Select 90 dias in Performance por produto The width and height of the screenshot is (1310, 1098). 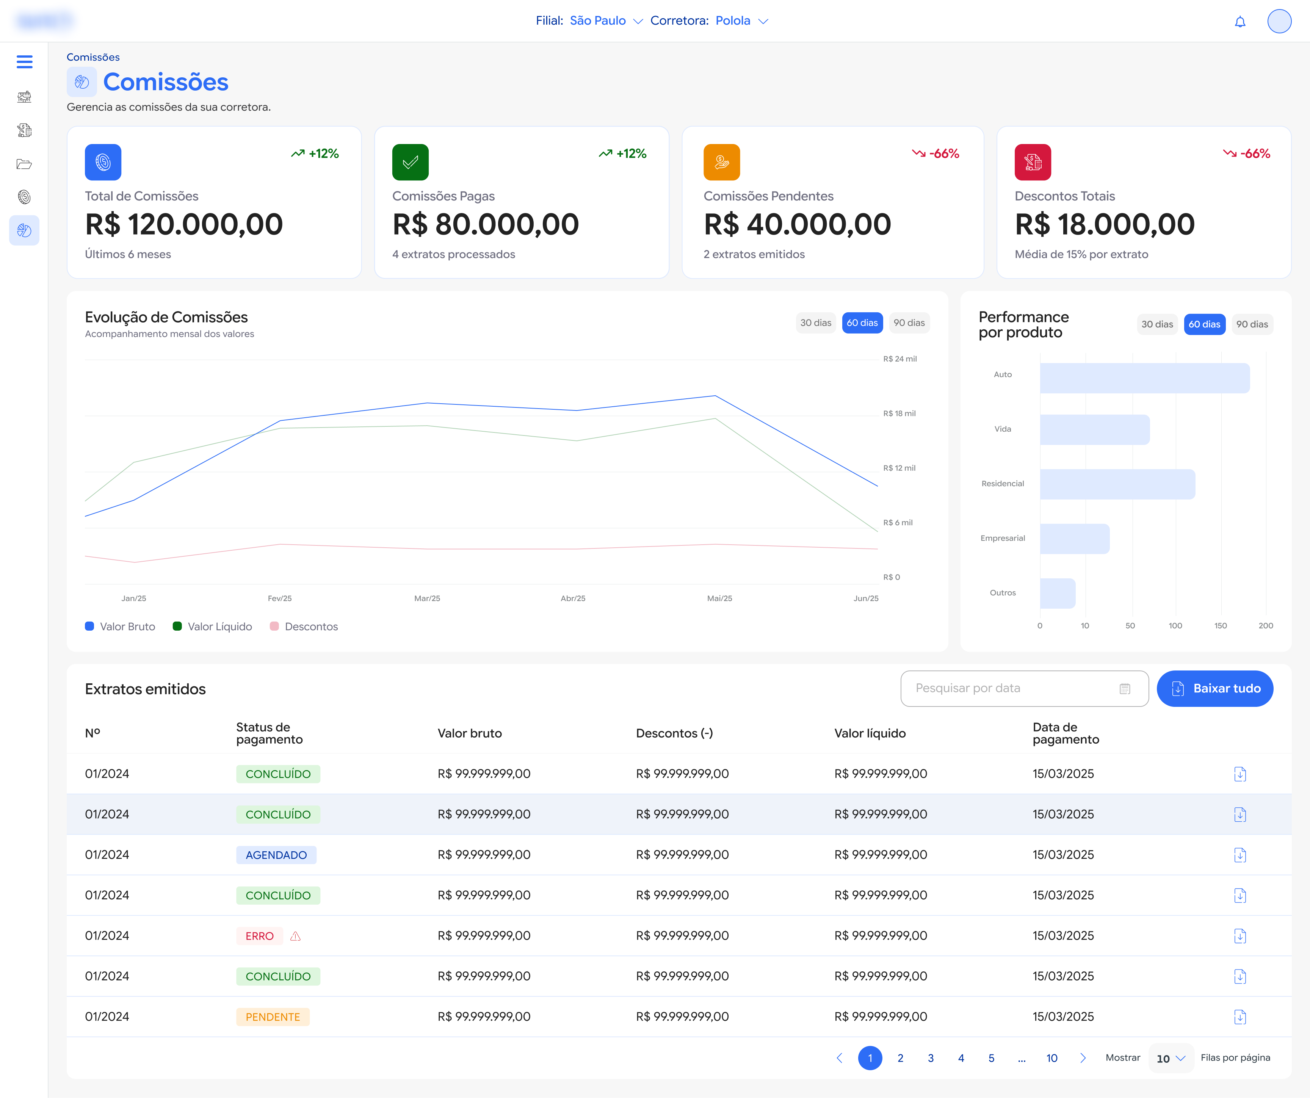click(1252, 324)
